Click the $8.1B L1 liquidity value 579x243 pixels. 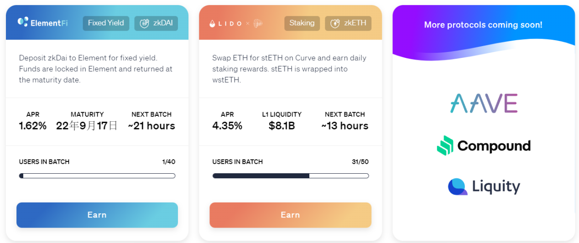coord(282,126)
